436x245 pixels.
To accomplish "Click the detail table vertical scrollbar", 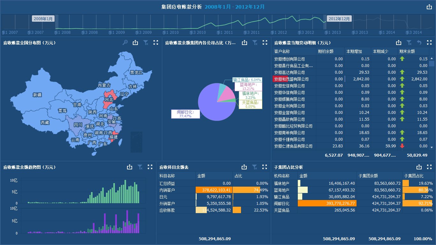I will point(432,102).
